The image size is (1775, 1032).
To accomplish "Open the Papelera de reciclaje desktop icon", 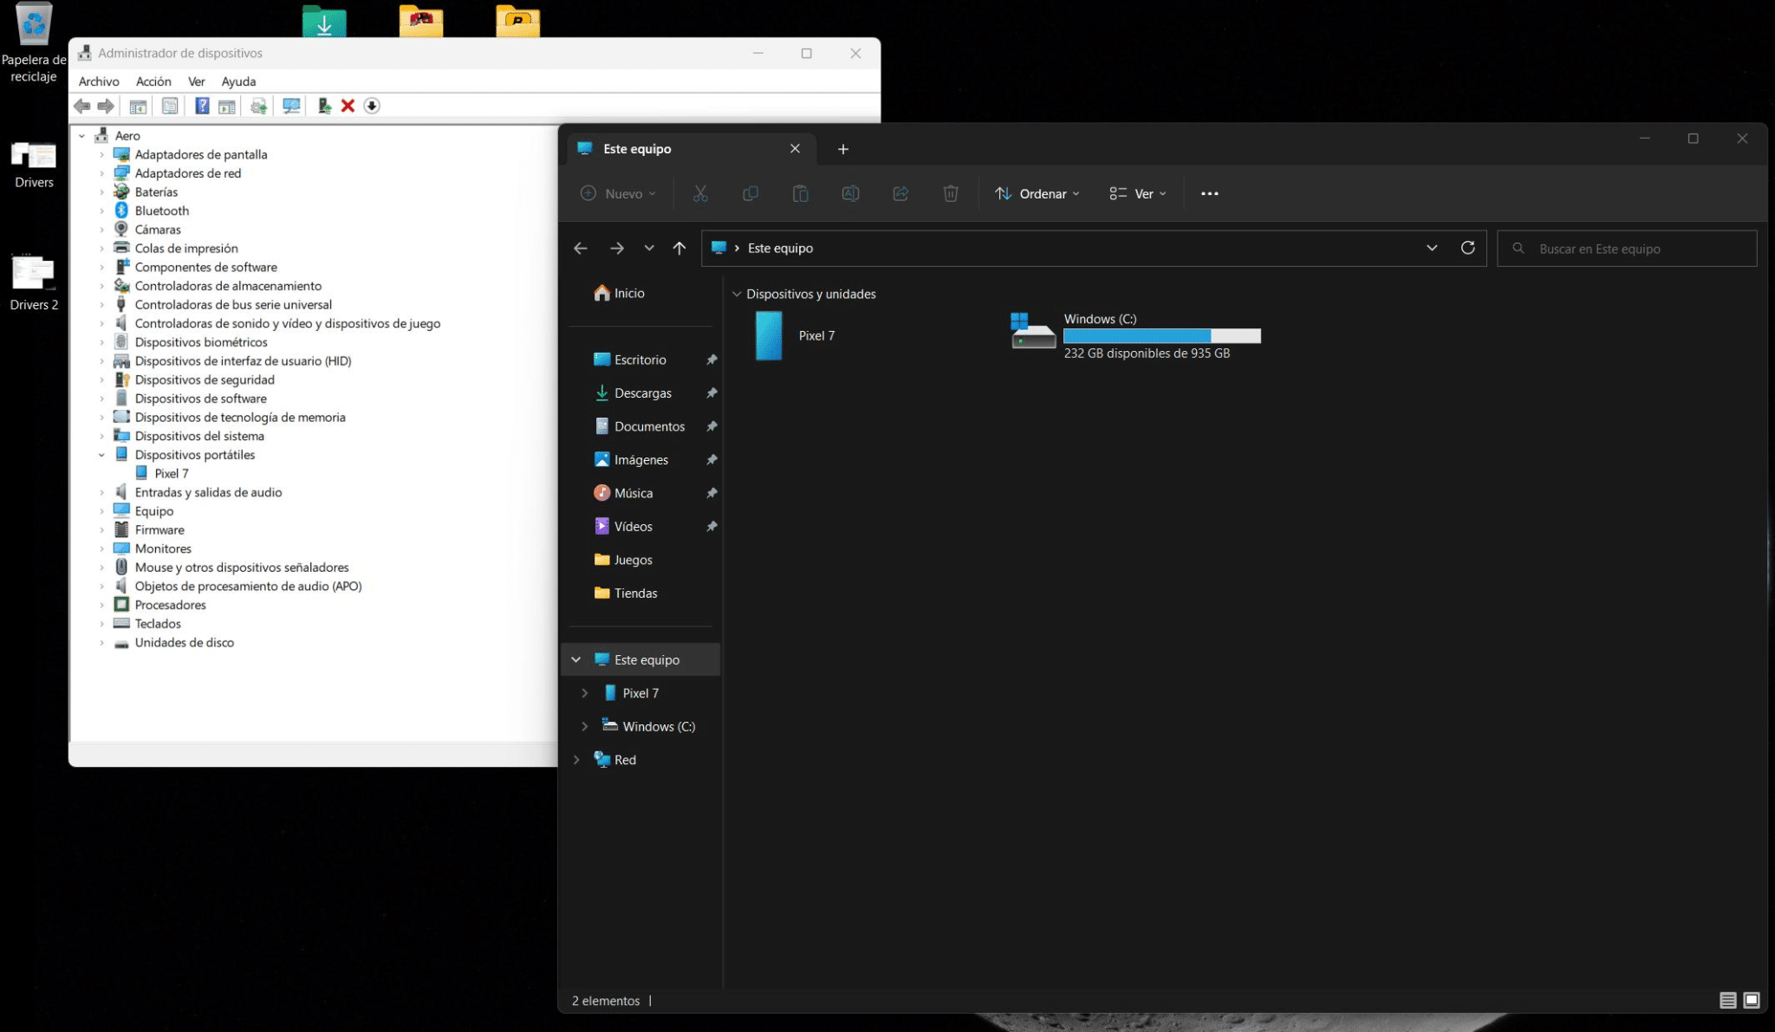I will click(34, 43).
